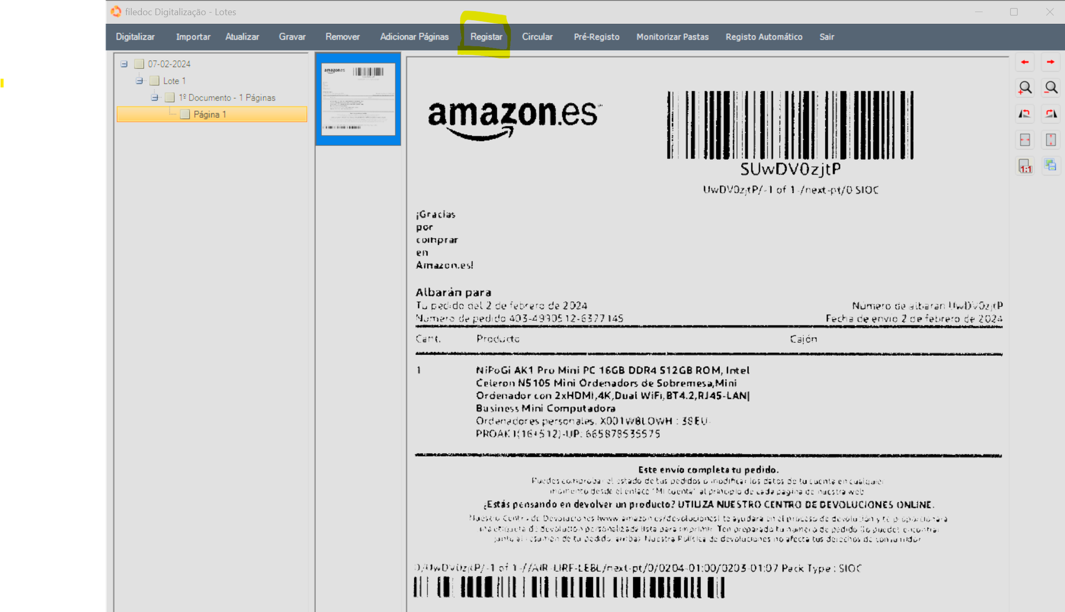Screen dimensions: 1065x612
Task: Open the Digitalizar menu
Action: [x=135, y=37]
